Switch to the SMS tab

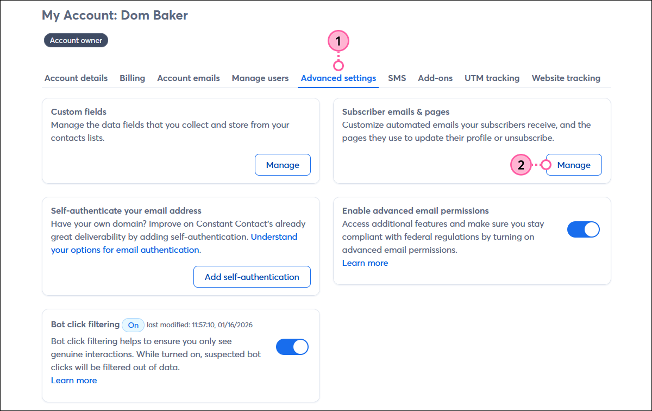click(x=397, y=78)
